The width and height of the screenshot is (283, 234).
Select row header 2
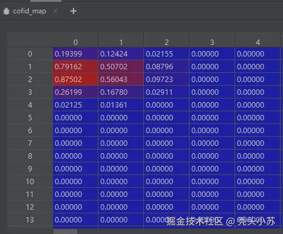[x=30, y=80]
